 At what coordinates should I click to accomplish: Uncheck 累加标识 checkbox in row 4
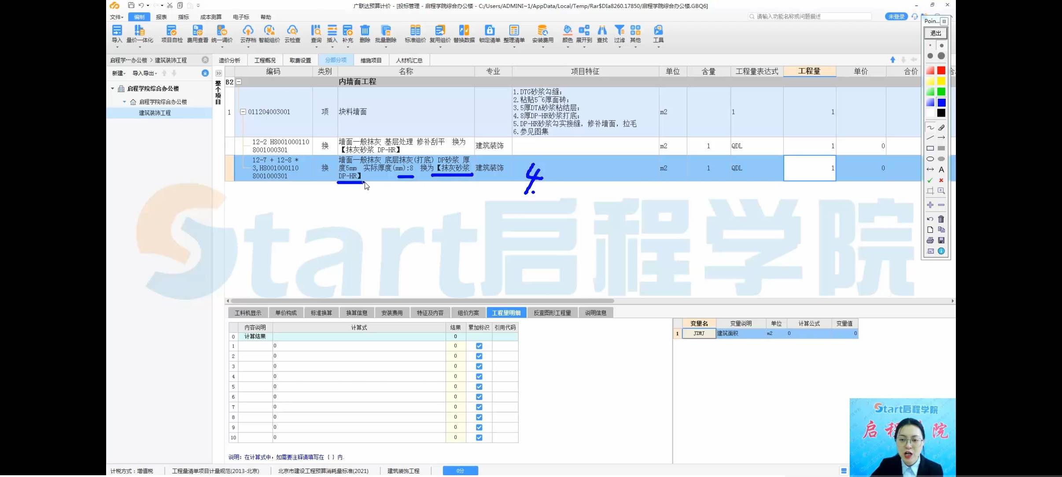(x=479, y=376)
